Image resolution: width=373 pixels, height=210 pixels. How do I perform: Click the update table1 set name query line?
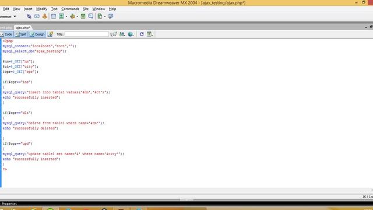click(64, 154)
